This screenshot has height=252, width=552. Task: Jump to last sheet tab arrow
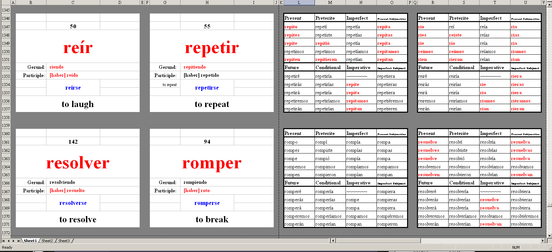[x=19, y=241]
